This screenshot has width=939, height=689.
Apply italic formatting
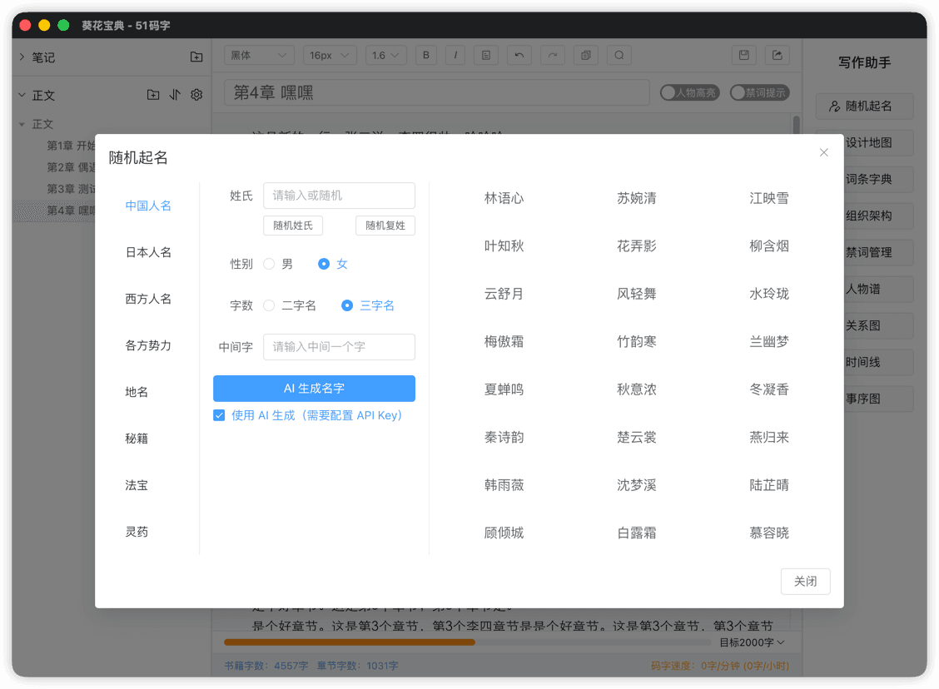click(455, 55)
